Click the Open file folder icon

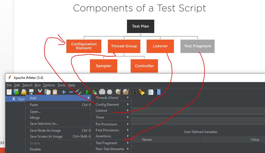tap(24, 92)
